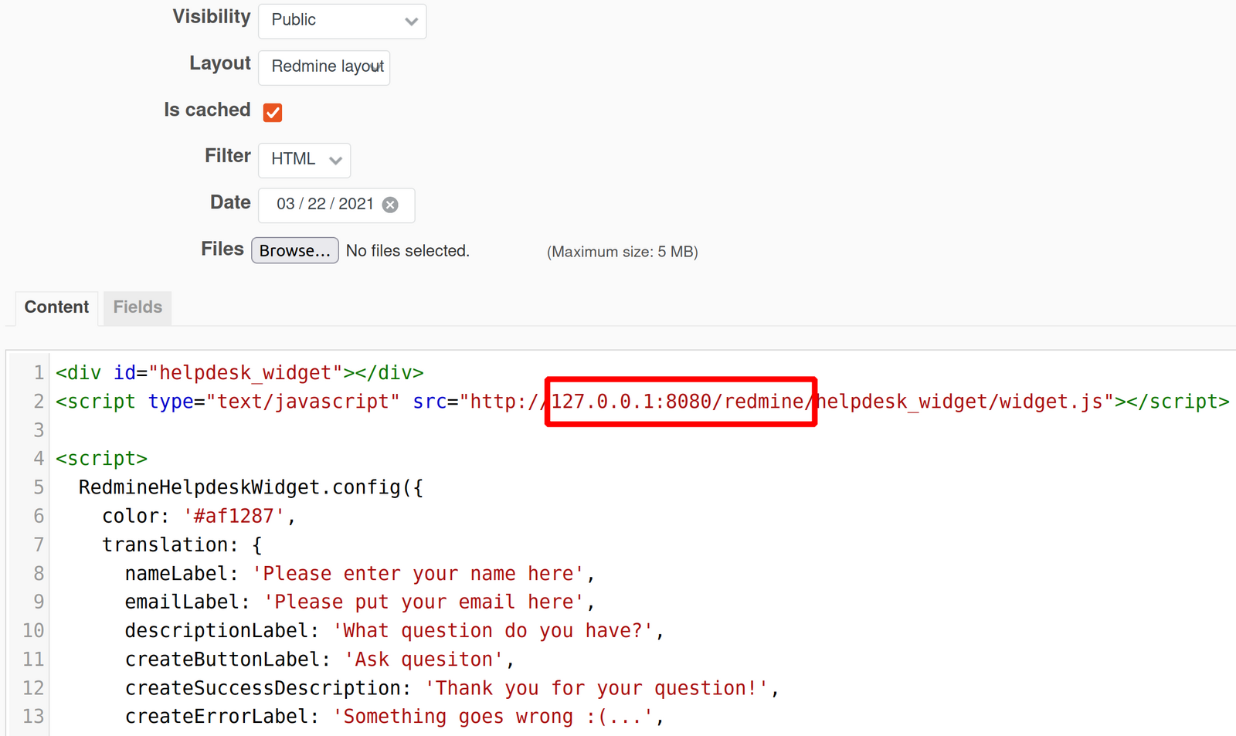The width and height of the screenshot is (1236, 736).
Task: Open the Filter dropdown showing HTML
Action: (304, 160)
